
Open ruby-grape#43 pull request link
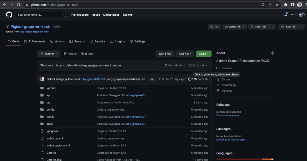click(x=90, y=79)
